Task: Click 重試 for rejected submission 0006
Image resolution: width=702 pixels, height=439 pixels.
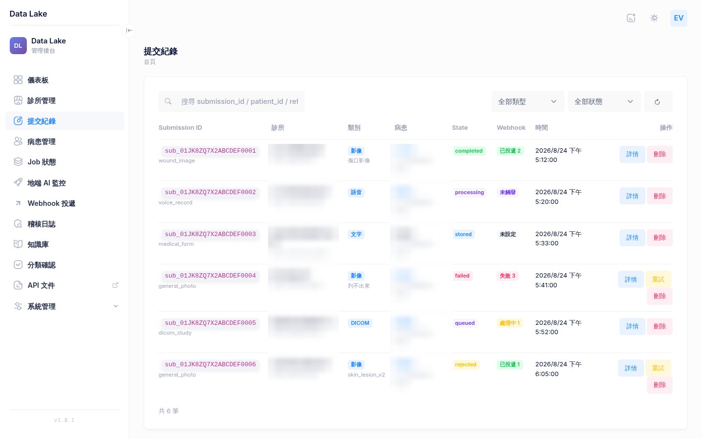Action: [658, 368]
